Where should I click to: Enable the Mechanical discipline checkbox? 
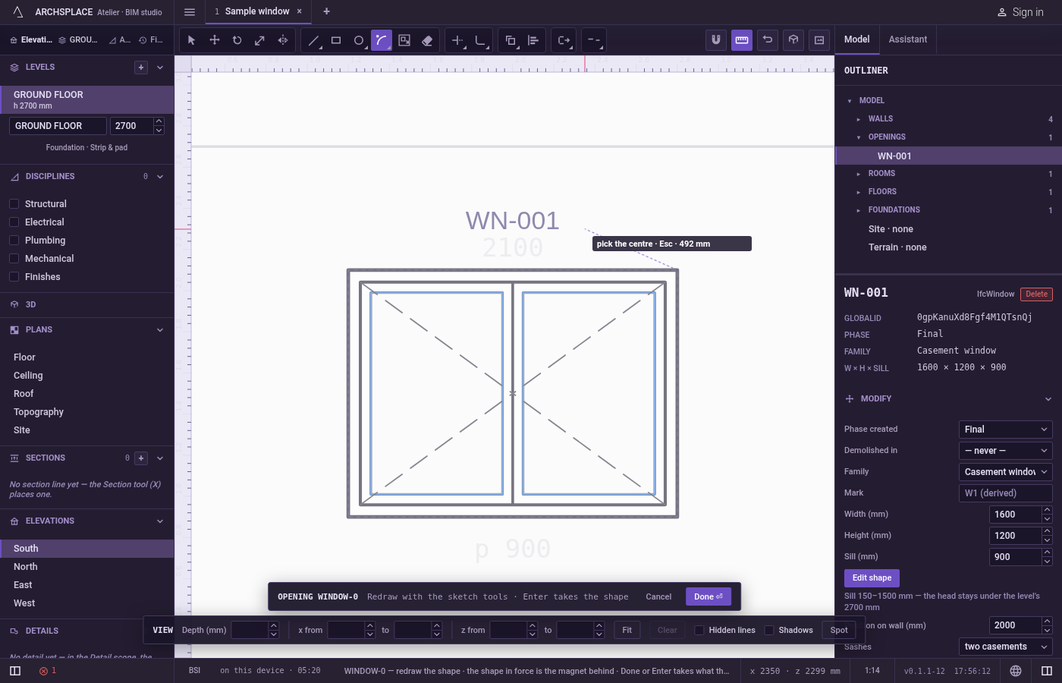click(14, 259)
